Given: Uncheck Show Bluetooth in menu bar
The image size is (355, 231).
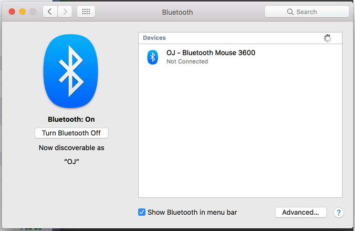Looking at the screenshot, I should pos(142,212).
